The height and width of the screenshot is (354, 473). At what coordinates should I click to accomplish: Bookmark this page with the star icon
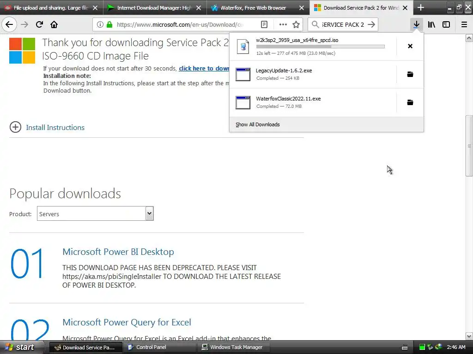(296, 24)
